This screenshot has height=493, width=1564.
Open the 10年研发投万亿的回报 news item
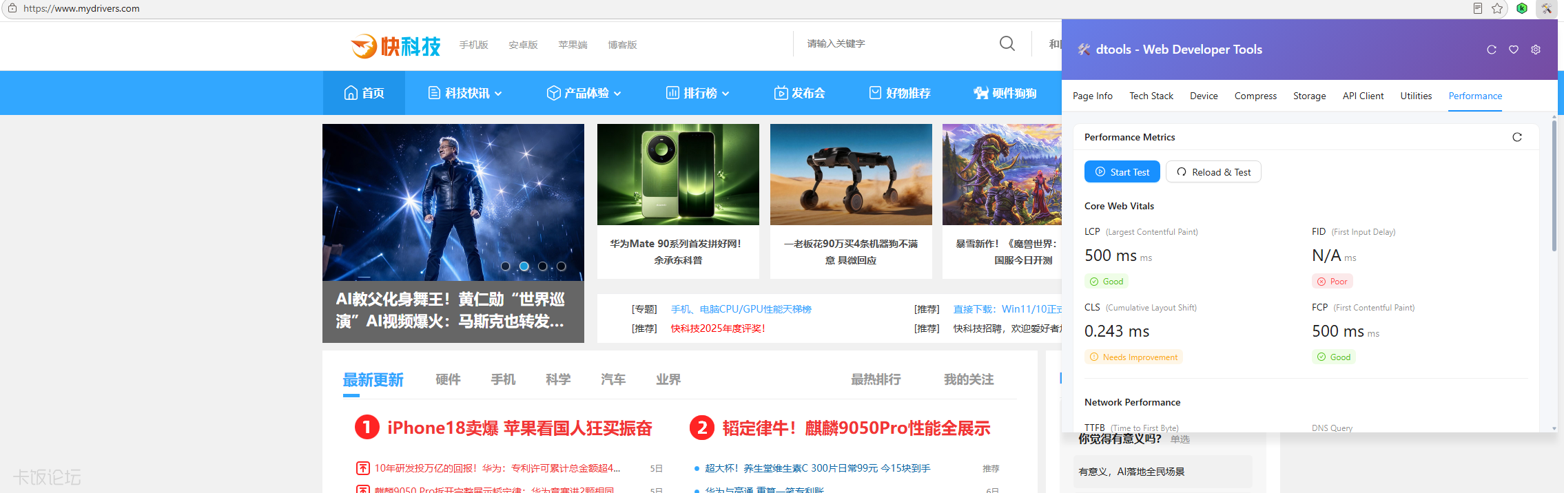pyautogui.click(x=497, y=468)
